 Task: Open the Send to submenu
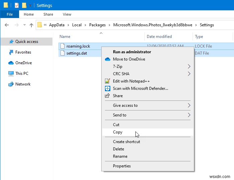(x=148, y=115)
